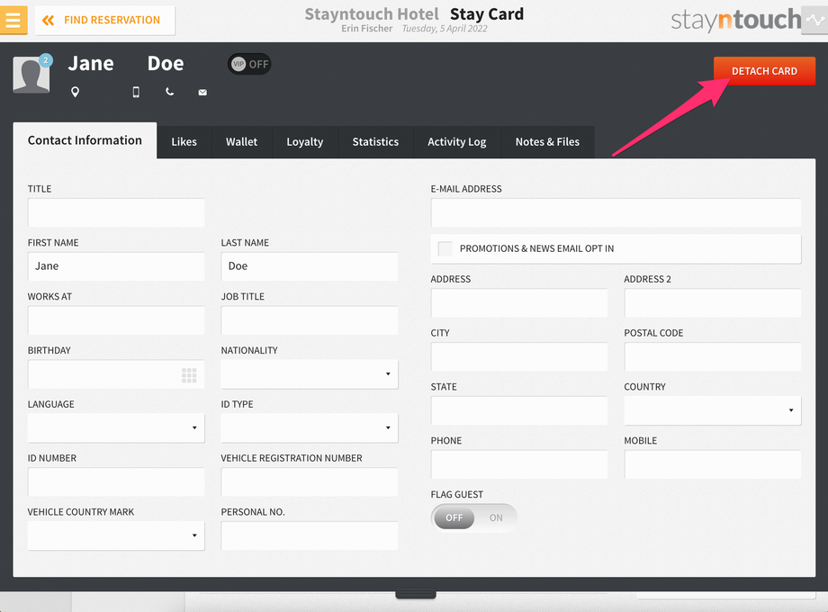Switch to Notes & Files tab

tap(547, 142)
